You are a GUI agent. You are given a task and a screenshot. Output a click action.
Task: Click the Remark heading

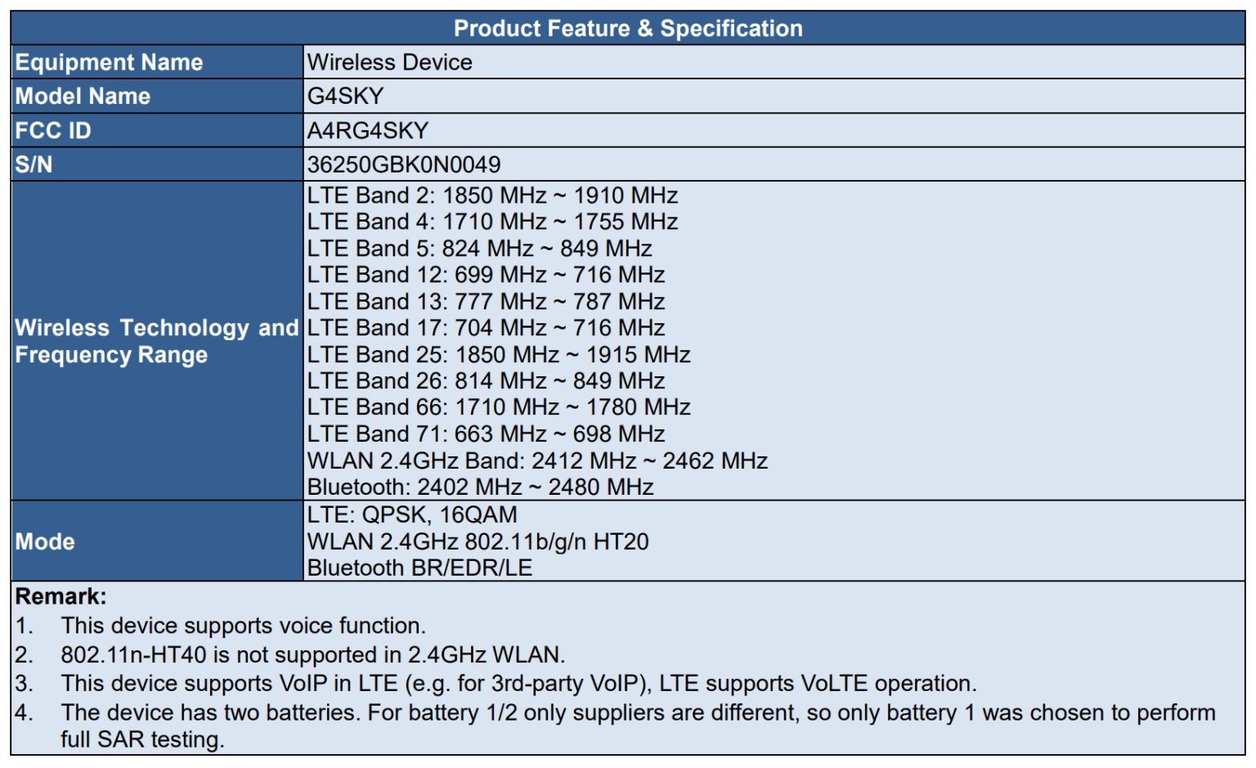(x=61, y=596)
